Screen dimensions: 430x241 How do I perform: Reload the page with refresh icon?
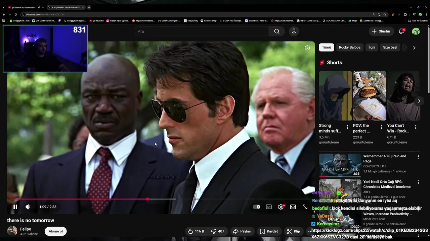coord(16,15)
